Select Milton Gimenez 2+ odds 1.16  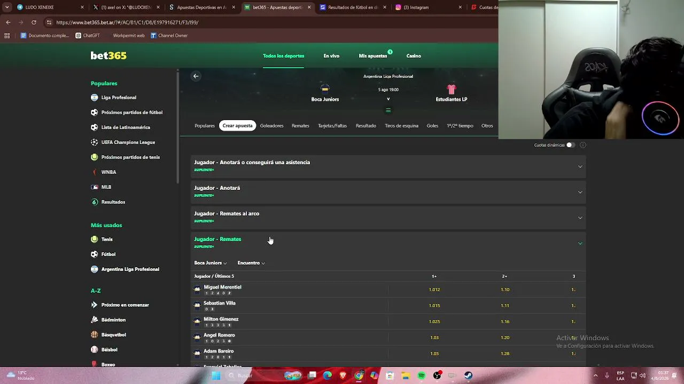505,322
